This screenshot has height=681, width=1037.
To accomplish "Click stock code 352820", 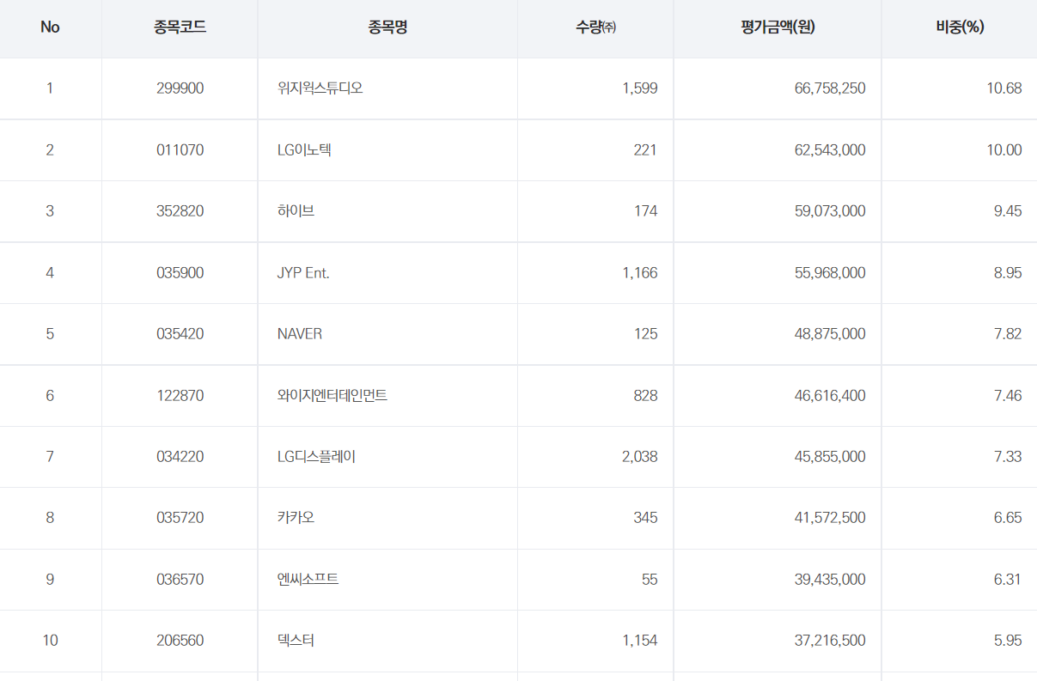I will point(180,211).
